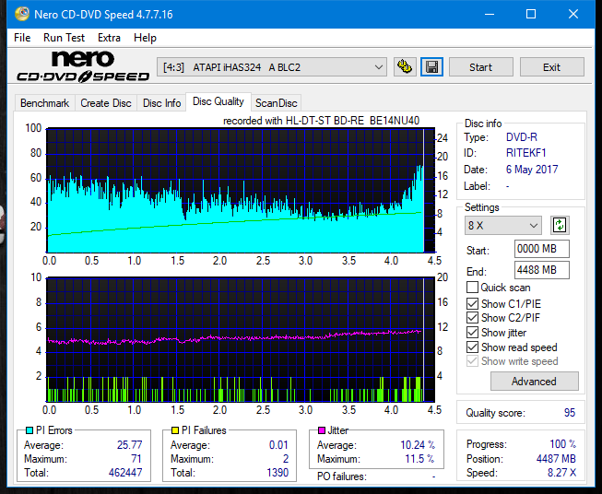
Task: Click the Start MB input field
Action: point(541,249)
